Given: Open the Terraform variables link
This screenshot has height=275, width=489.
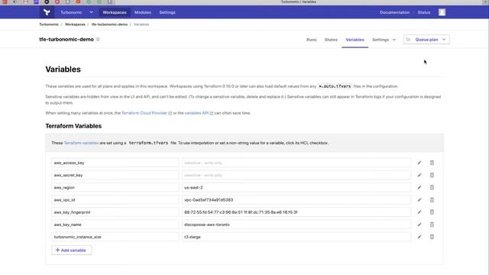Looking at the screenshot, I should coord(81,143).
